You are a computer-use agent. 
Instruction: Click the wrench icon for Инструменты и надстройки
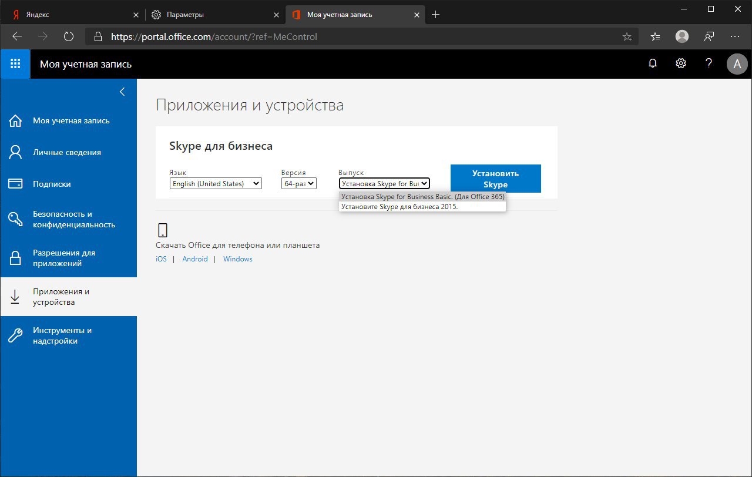click(15, 336)
